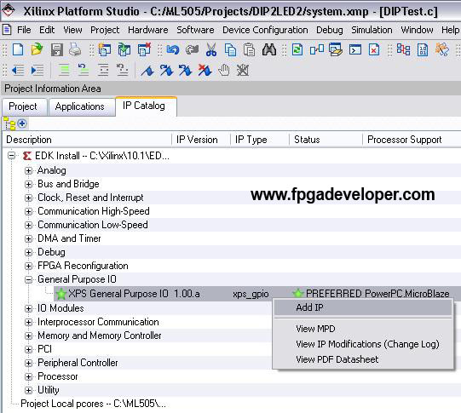Click the Status column header

(326, 140)
